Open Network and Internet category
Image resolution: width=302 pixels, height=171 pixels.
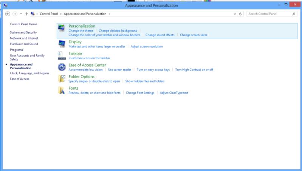[24, 38]
